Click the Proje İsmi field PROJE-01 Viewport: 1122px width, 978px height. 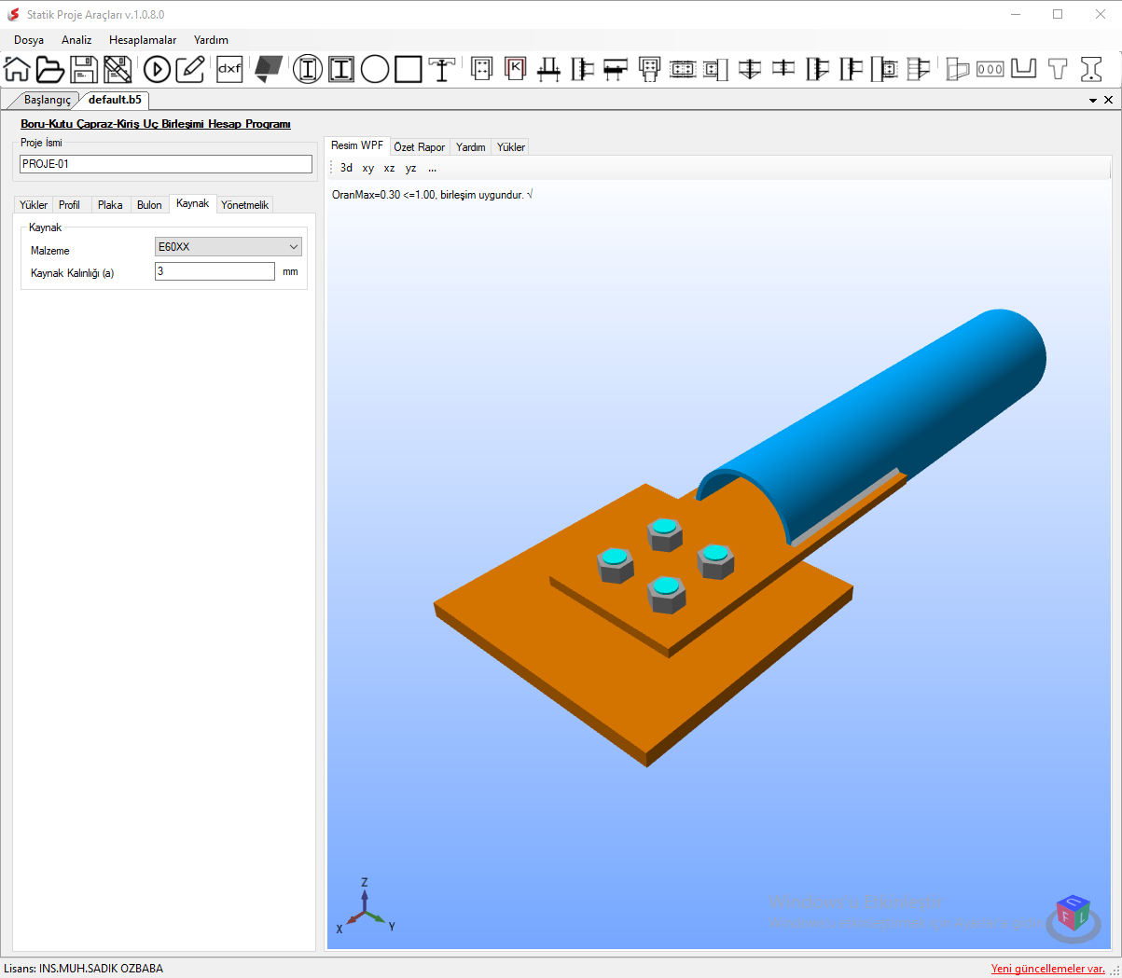point(166,164)
